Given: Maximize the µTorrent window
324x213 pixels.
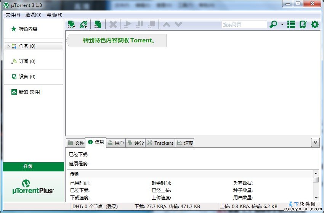Looking at the screenshot, I should [298, 4].
